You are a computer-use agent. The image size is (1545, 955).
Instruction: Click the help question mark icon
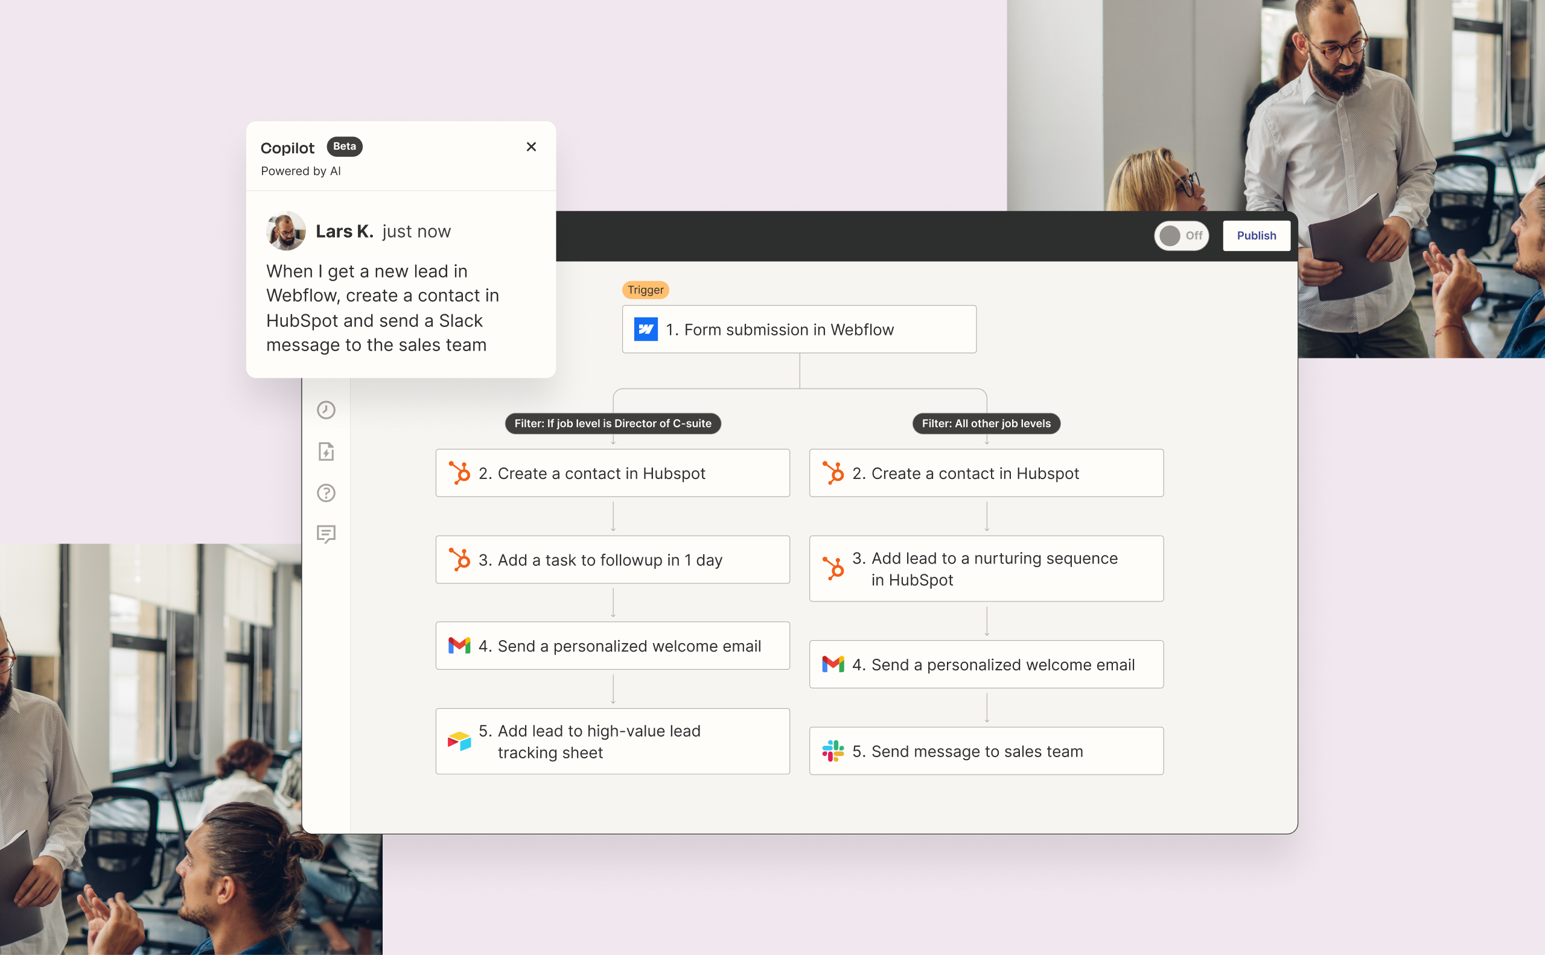[326, 493]
